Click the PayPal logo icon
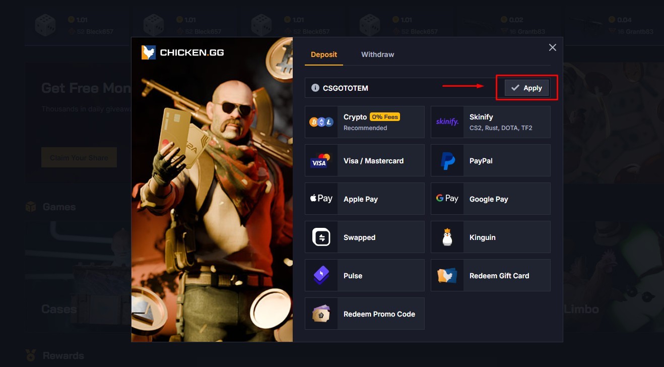The width and height of the screenshot is (664, 367). pyautogui.click(x=447, y=161)
